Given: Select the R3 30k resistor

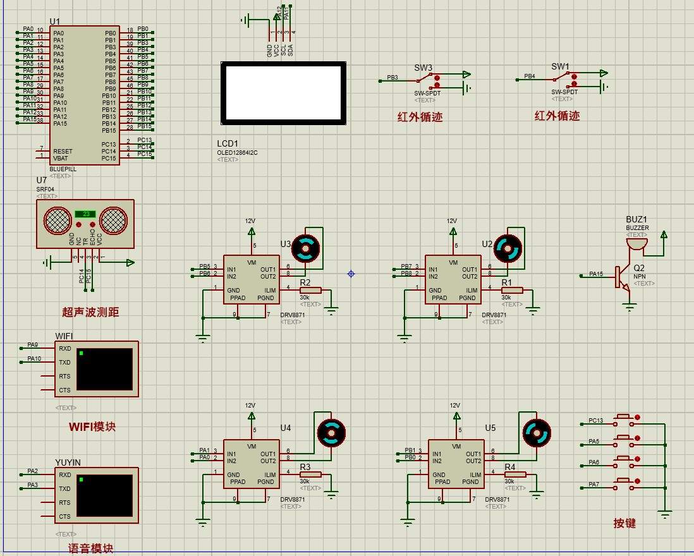Looking at the screenshot, I should coord(311,474).
